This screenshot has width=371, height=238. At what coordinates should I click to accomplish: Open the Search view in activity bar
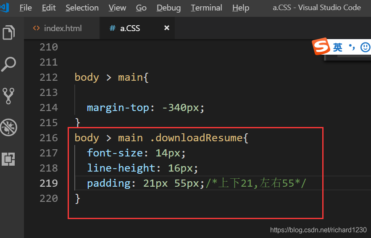[8, 64]
